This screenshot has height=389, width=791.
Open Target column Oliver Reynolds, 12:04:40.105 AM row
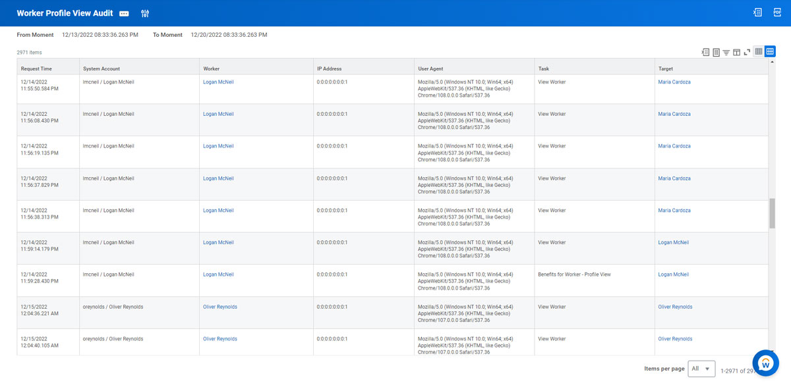pyautogui.click(x=675, y=339)
